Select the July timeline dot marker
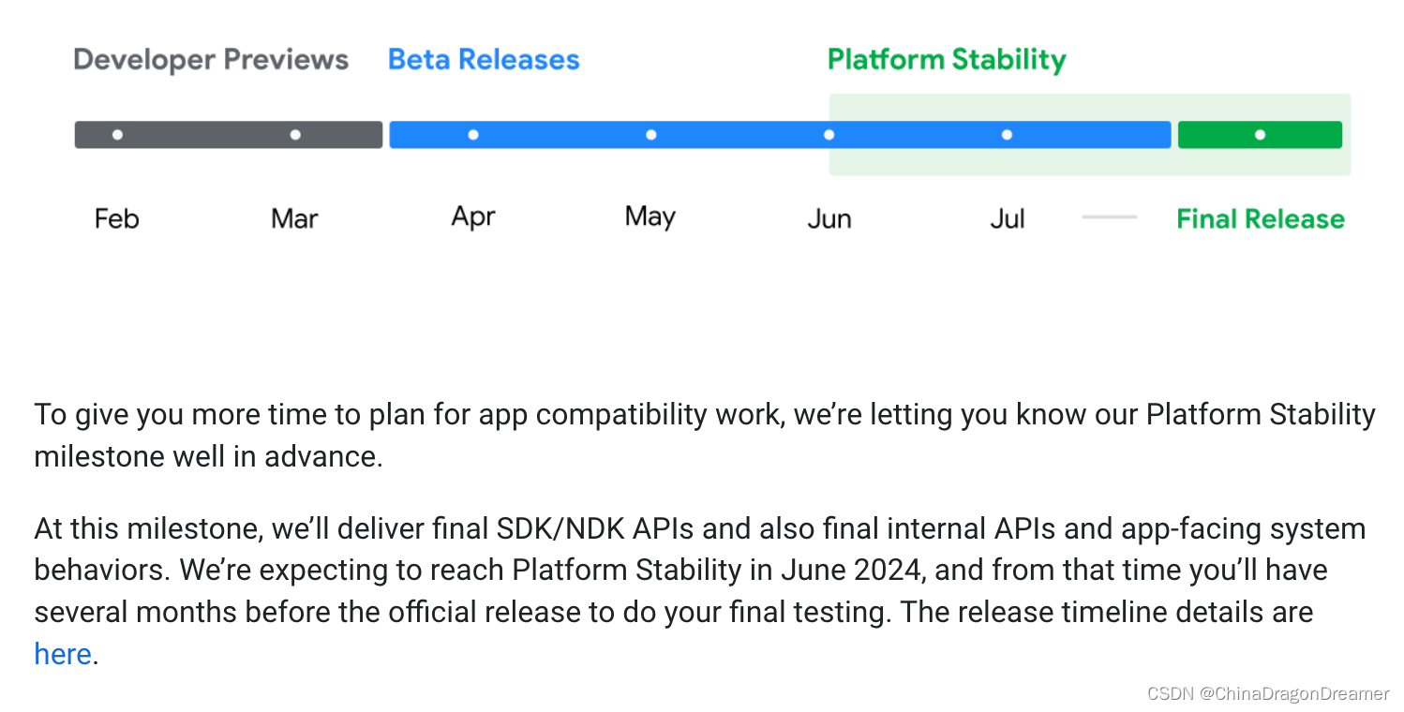 point(1007,135)
